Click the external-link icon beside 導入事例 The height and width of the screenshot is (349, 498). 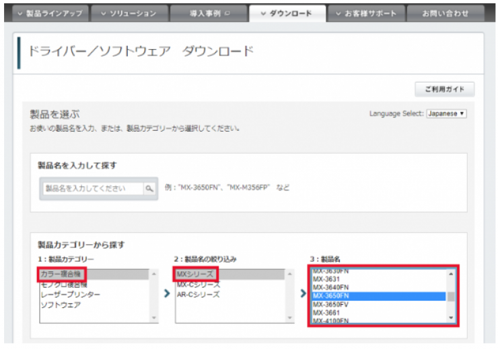(227, 13)
